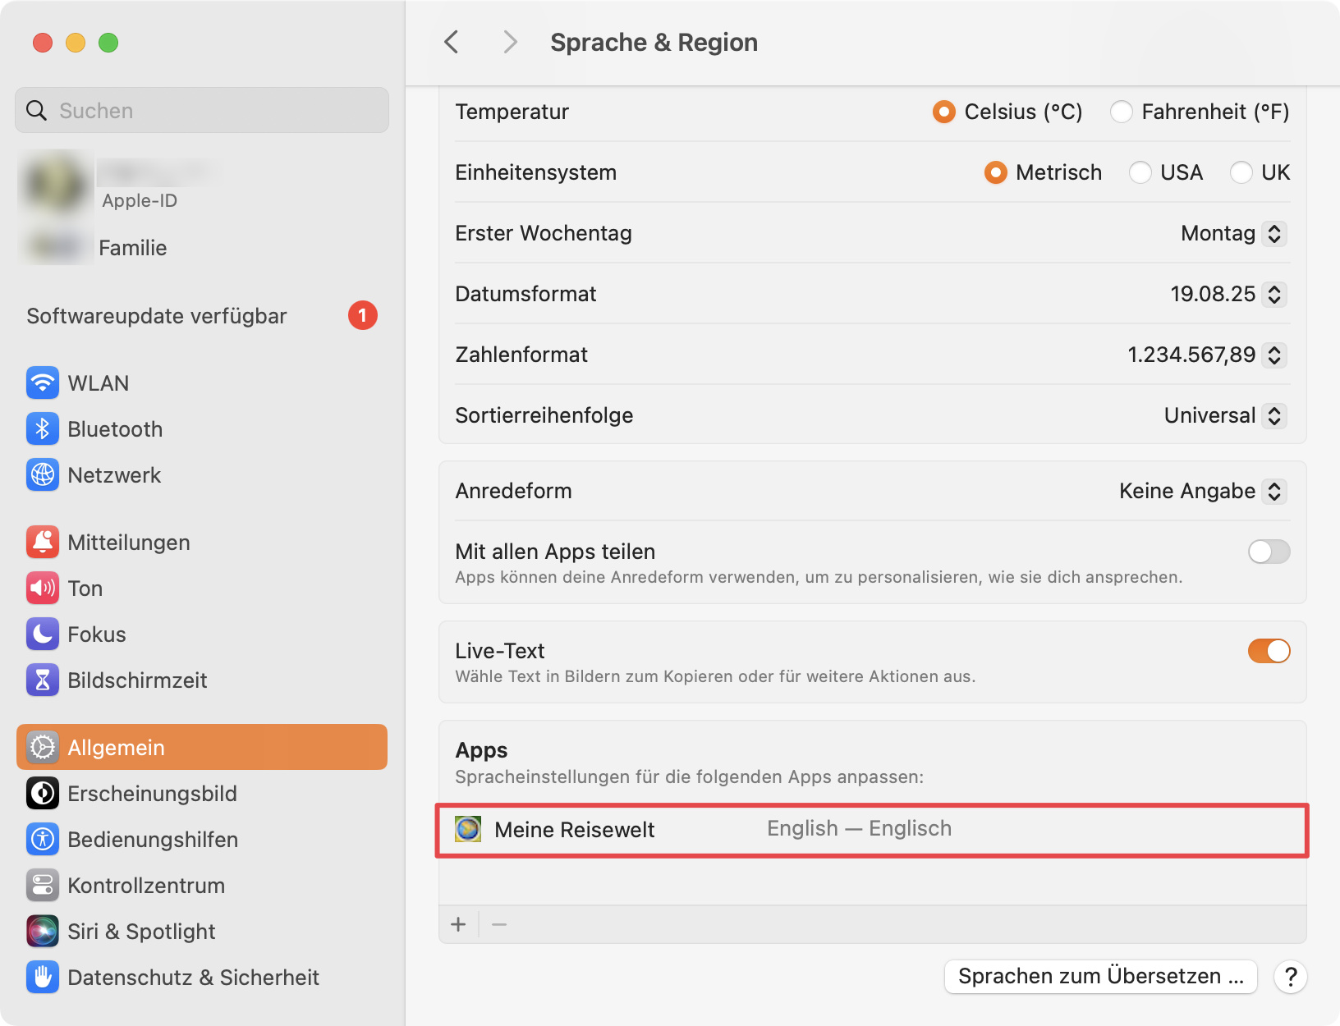Go to Erscheinungsbild in sidebar
1340x1026 pixels.
152,794
